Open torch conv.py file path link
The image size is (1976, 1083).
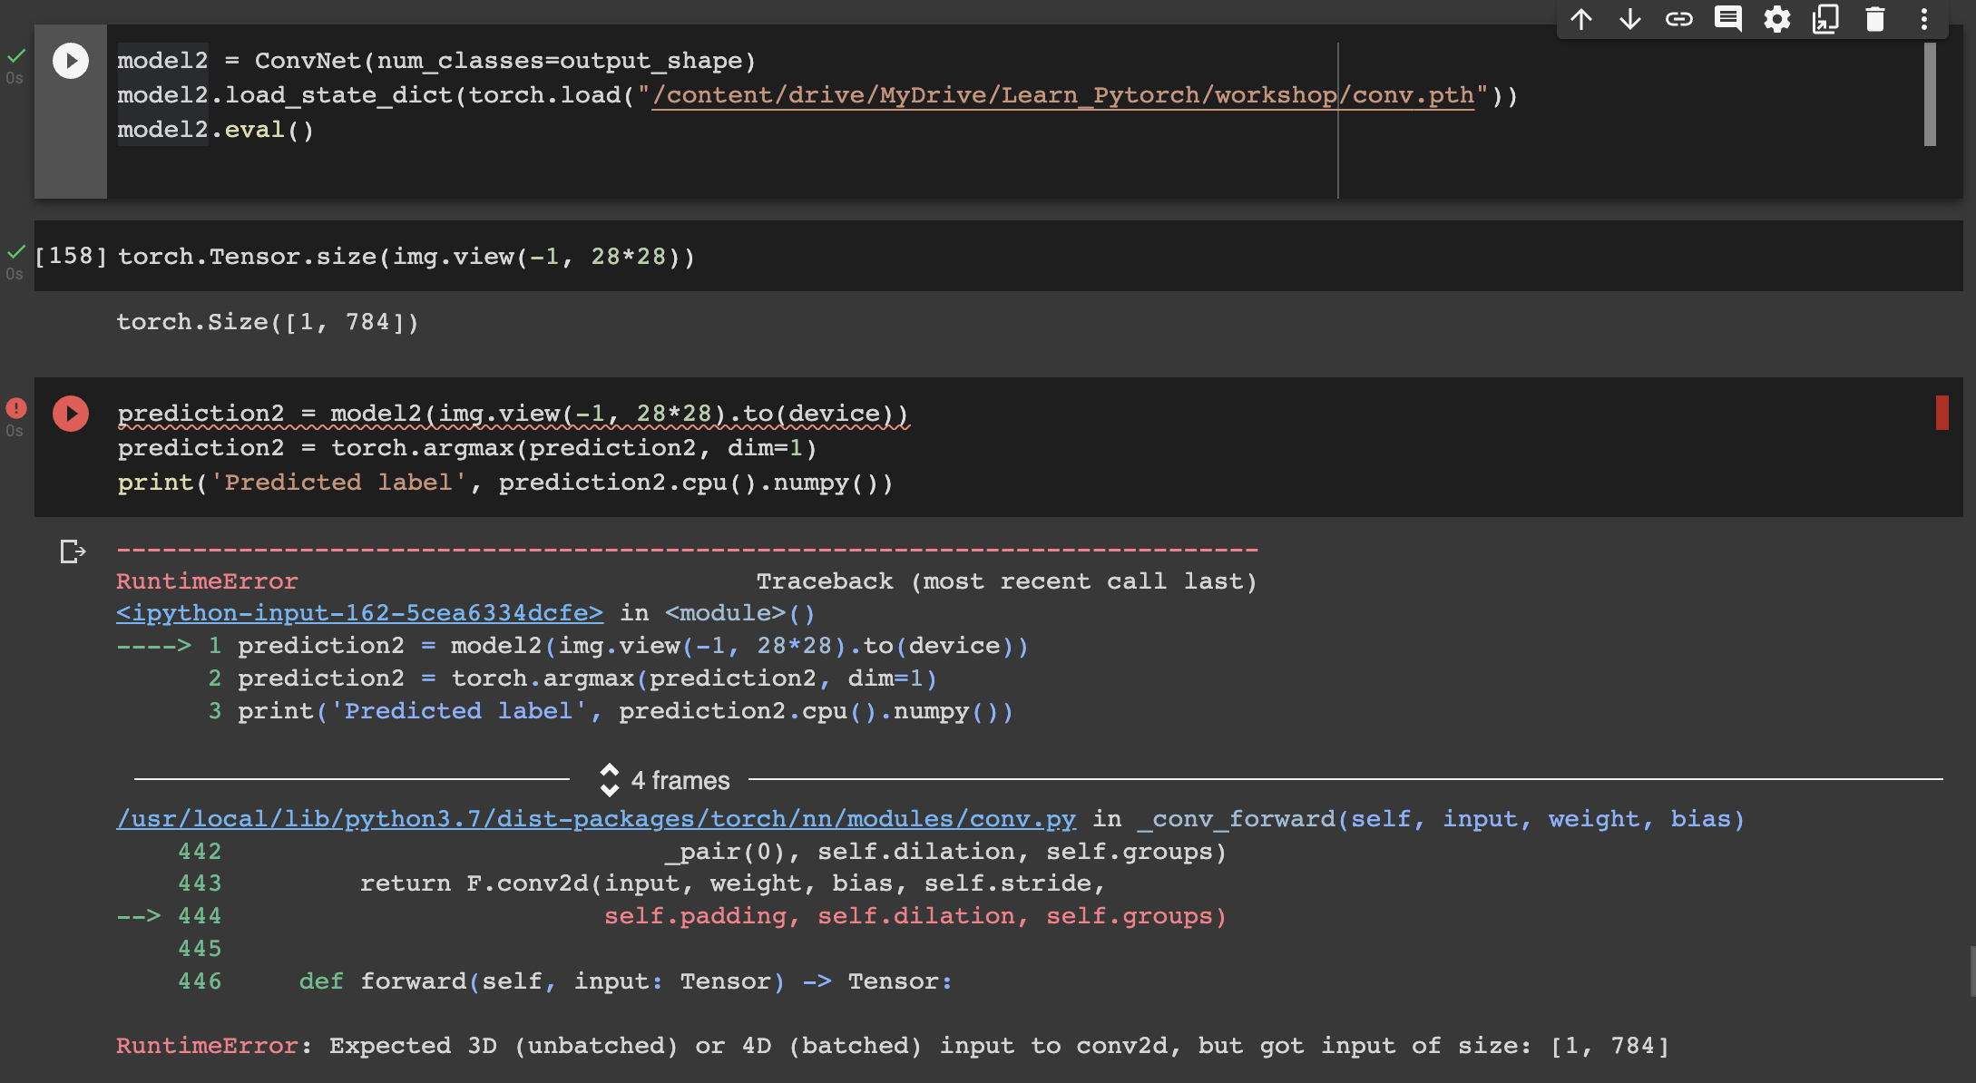[596, 819]
